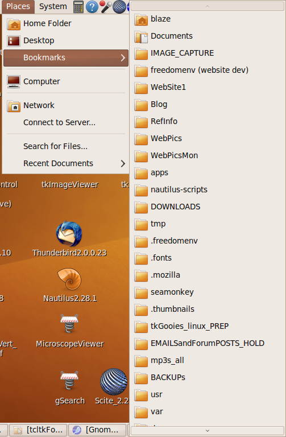Open the Nautilus2.28.1 shell icon
Screen dimensions: 286x437
click(x=69, y=279)
